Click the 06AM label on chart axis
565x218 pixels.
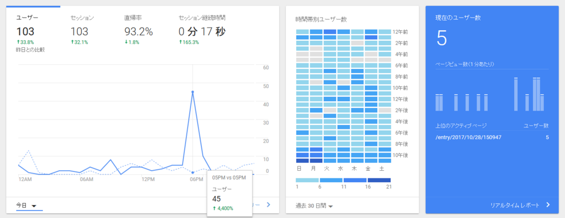click(x=87, y=179)
